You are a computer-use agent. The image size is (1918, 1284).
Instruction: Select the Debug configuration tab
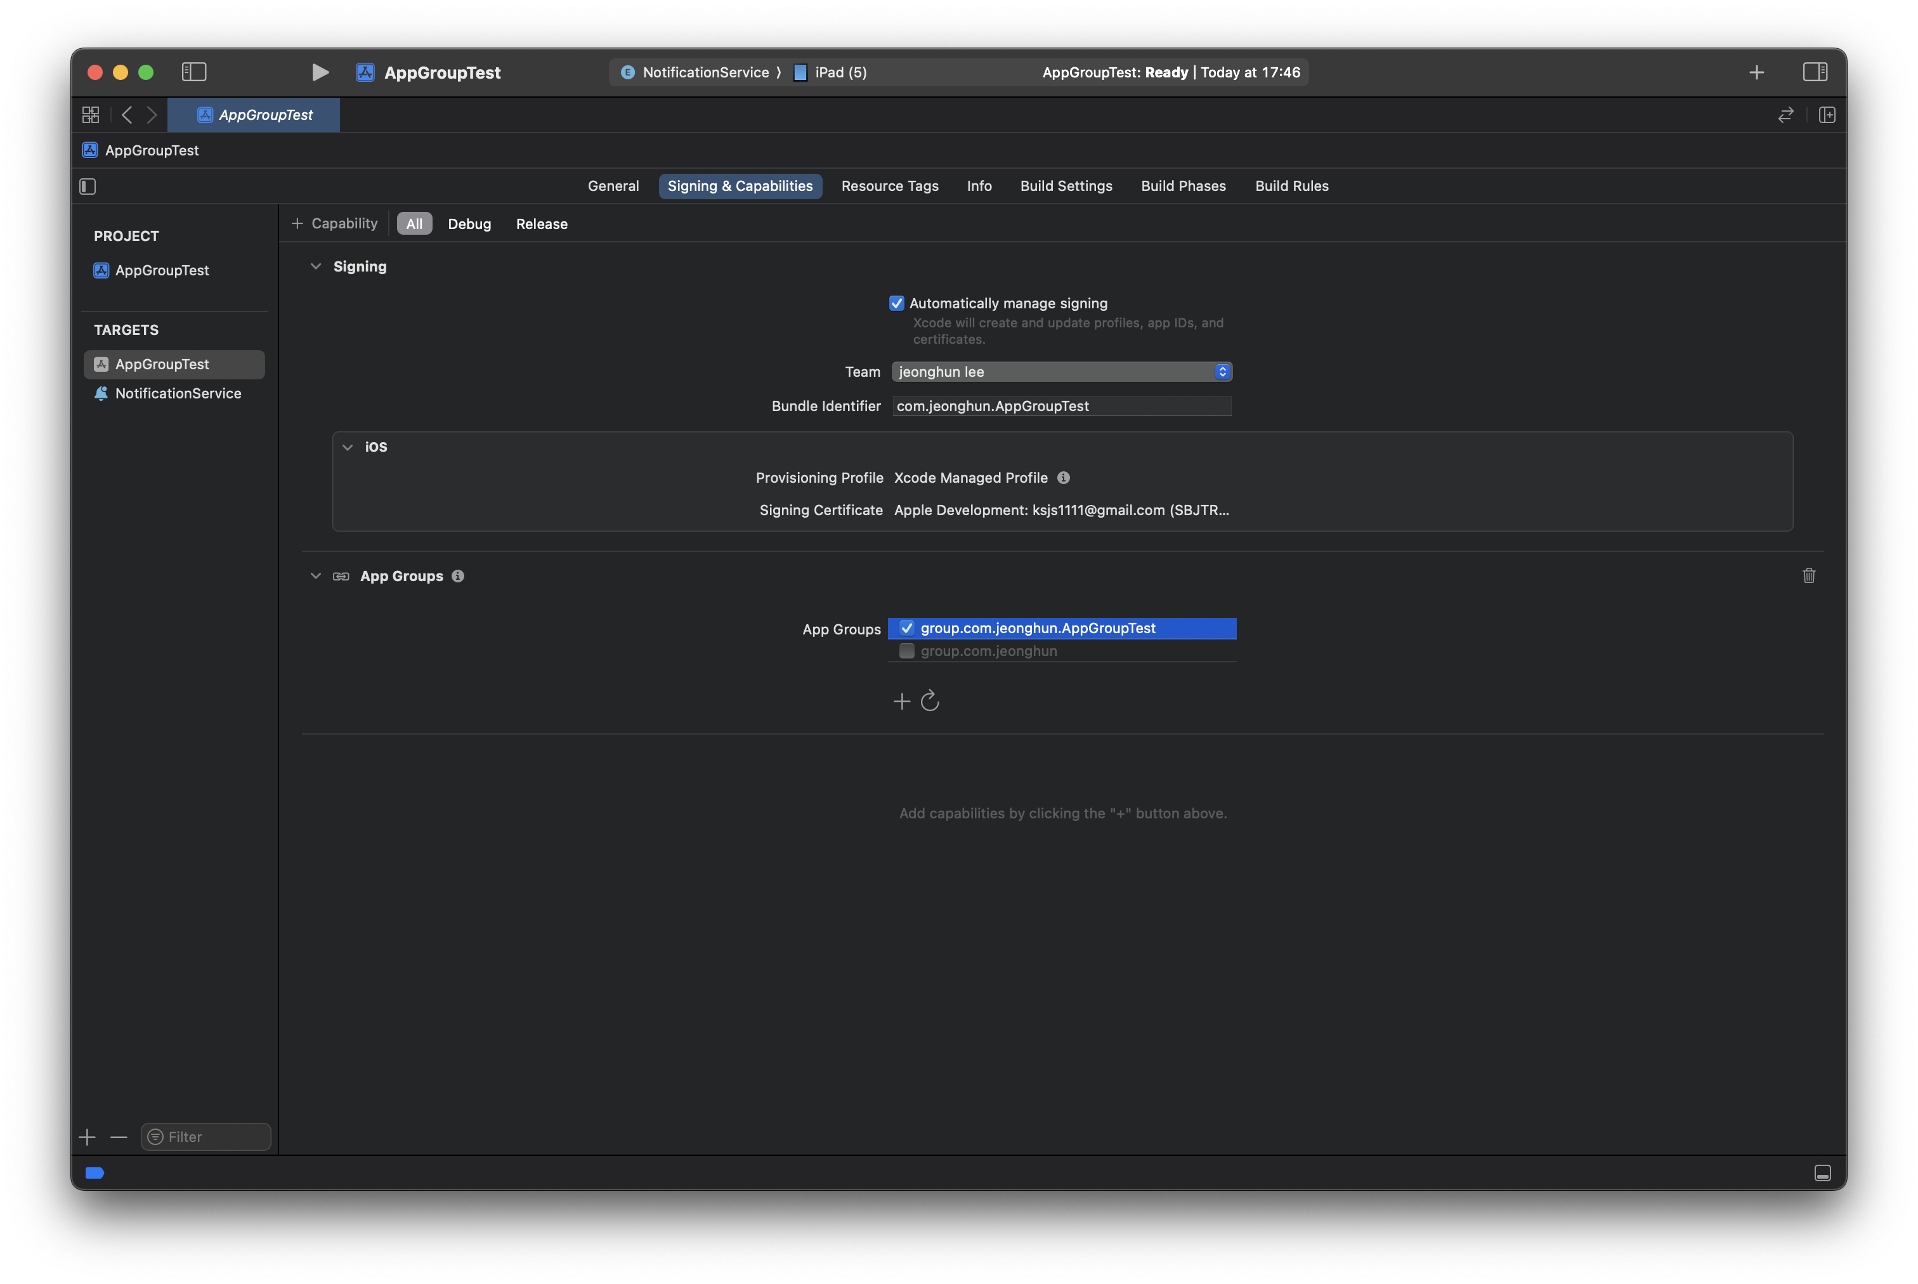[x=469, y=223]
